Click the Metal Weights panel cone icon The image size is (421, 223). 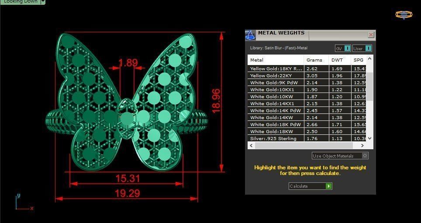[x=250, y=35]
